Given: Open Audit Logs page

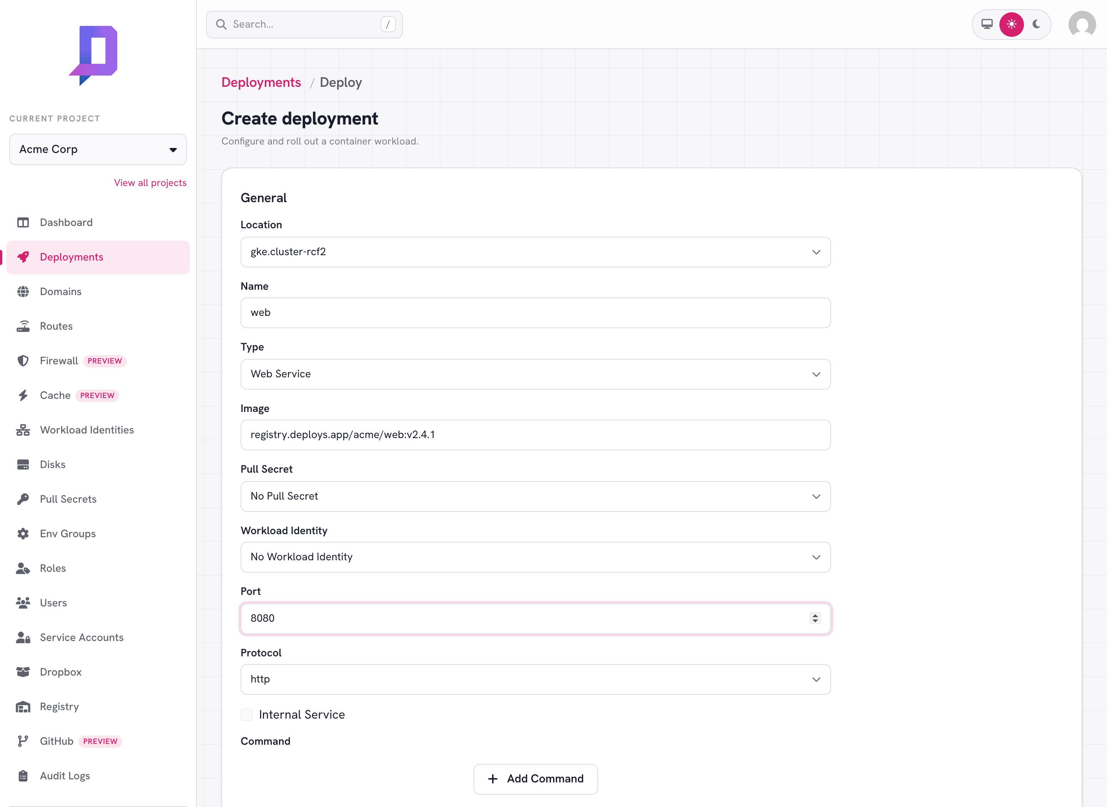Looking at the screenshot, I should coord(98,776).
